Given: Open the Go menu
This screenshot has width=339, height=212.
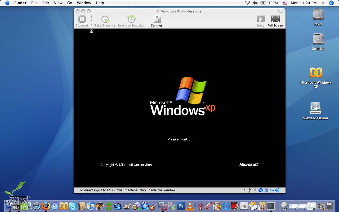Looking at the screenshot, I should click(70, 3).
